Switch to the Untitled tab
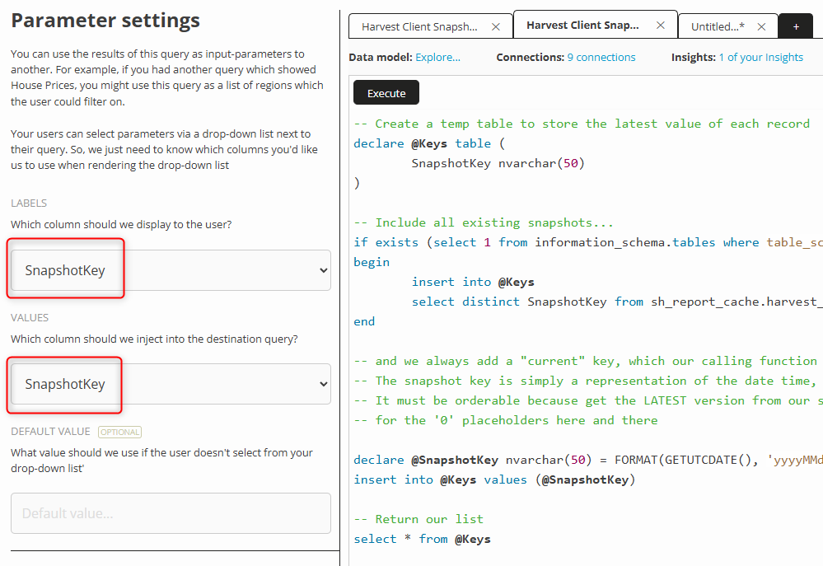 (x=717, y=26)
